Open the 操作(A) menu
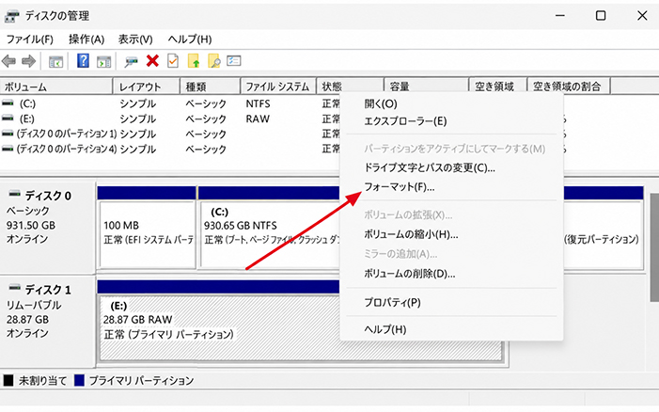 (x=86, y=40)
